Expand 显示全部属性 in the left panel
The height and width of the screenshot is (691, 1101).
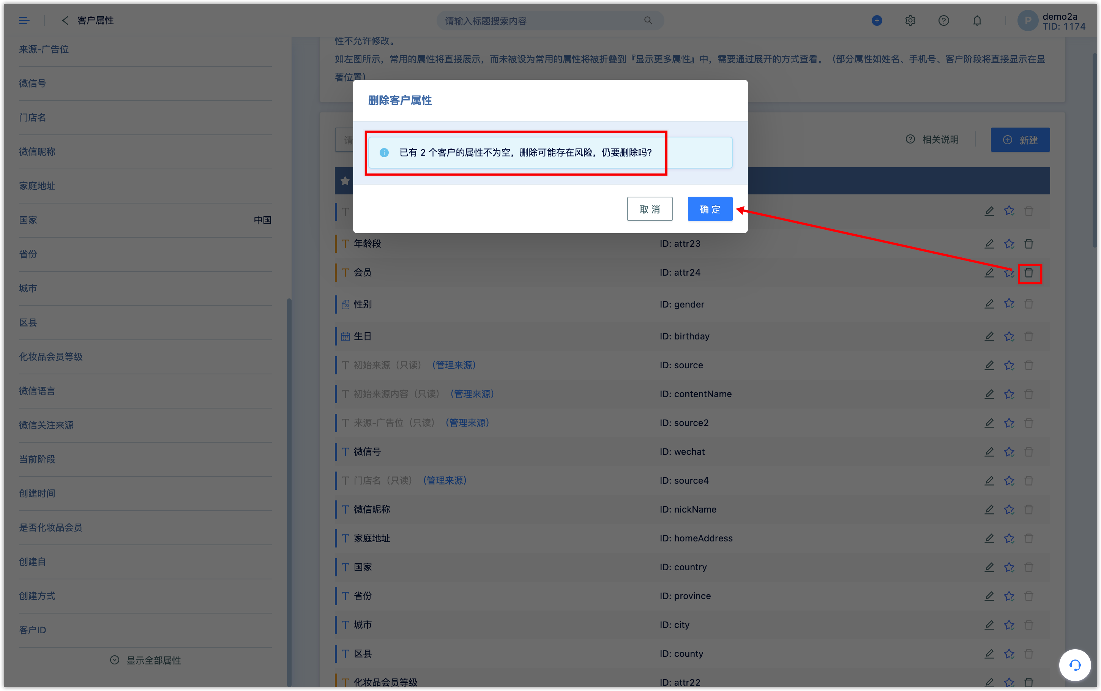tap(145, 660)
